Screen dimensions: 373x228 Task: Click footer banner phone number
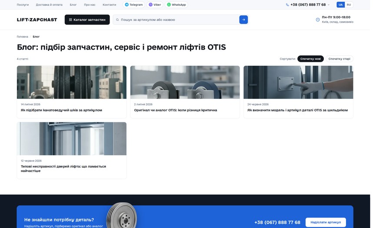[277, 222]
